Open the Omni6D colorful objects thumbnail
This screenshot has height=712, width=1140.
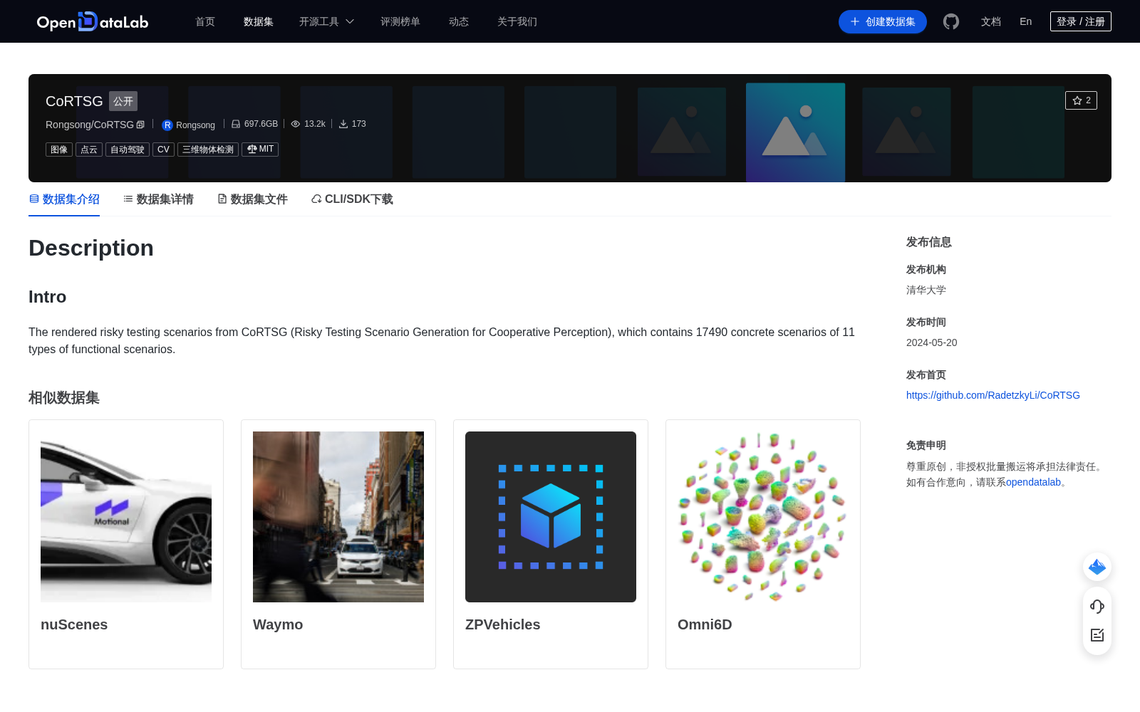coord(763,517)
